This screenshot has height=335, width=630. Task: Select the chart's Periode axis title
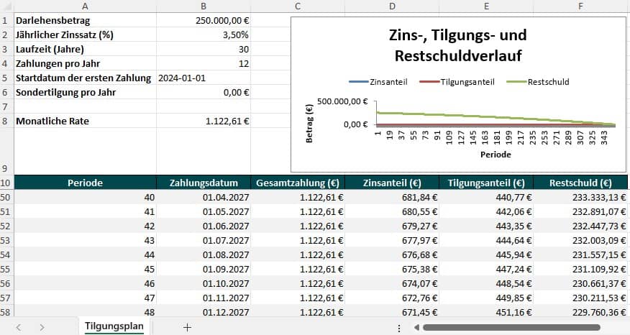(496, 155)
